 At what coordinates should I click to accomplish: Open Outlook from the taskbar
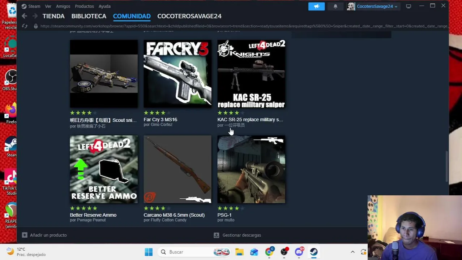point(254,252)
